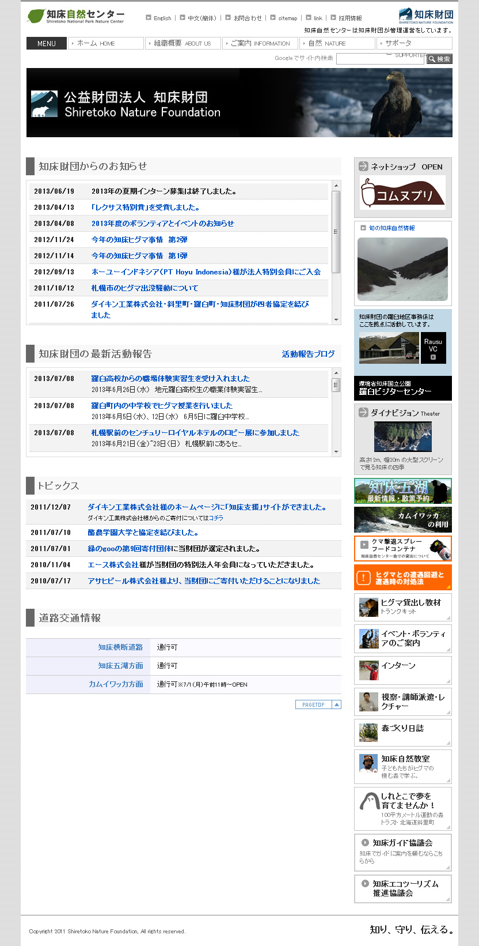Viewport: 479px width, 946px height.
Task: Click the 知床横断道路 road name
Action: click(120, 647)
